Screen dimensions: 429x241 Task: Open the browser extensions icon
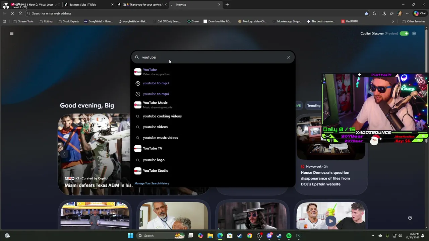click(374, 13)
